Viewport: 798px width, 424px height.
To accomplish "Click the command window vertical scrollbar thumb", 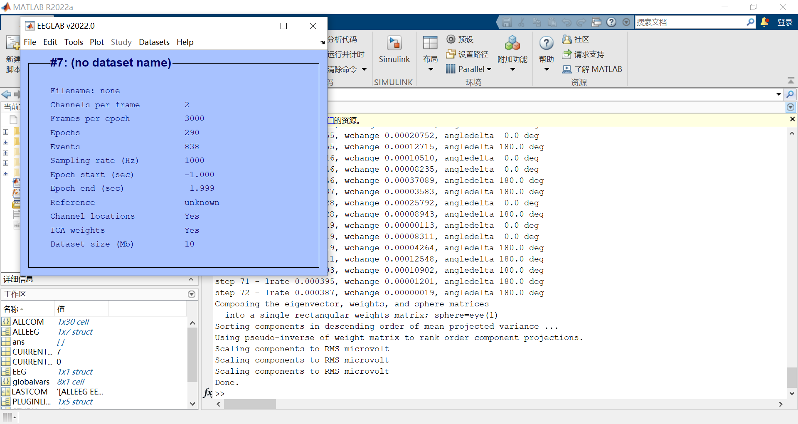I will [x=792, y=377].
